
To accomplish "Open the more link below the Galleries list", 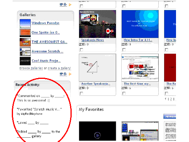I will tap(63, 74).
